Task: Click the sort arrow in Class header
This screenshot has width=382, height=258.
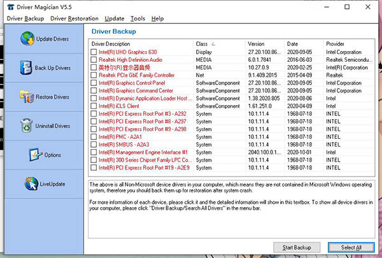Action: 213,44
